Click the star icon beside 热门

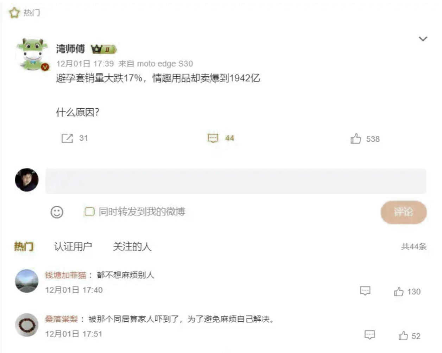coord(14,13)
